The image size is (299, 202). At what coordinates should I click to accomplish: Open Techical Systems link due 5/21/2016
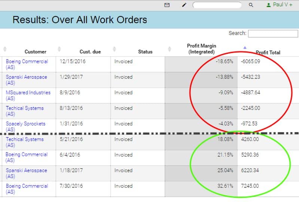point(25,142)
